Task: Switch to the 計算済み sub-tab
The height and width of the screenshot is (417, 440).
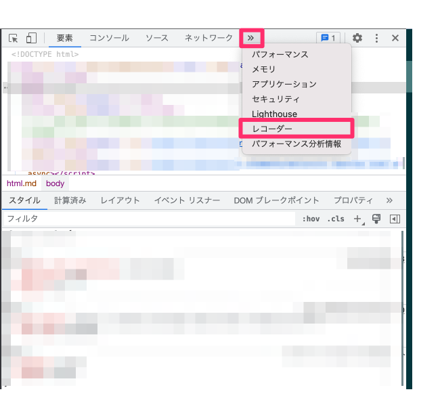Action: (70, 200)
